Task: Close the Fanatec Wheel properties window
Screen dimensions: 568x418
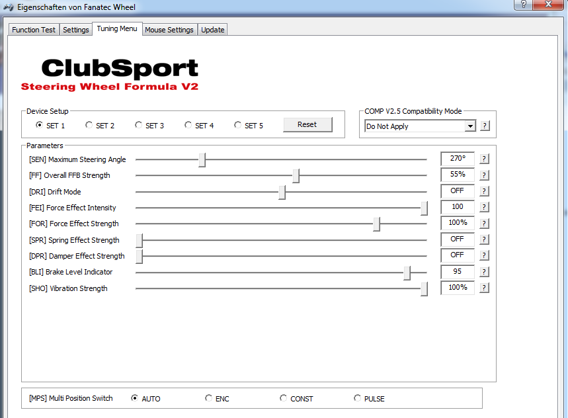Action: click(x=548, y=5)
